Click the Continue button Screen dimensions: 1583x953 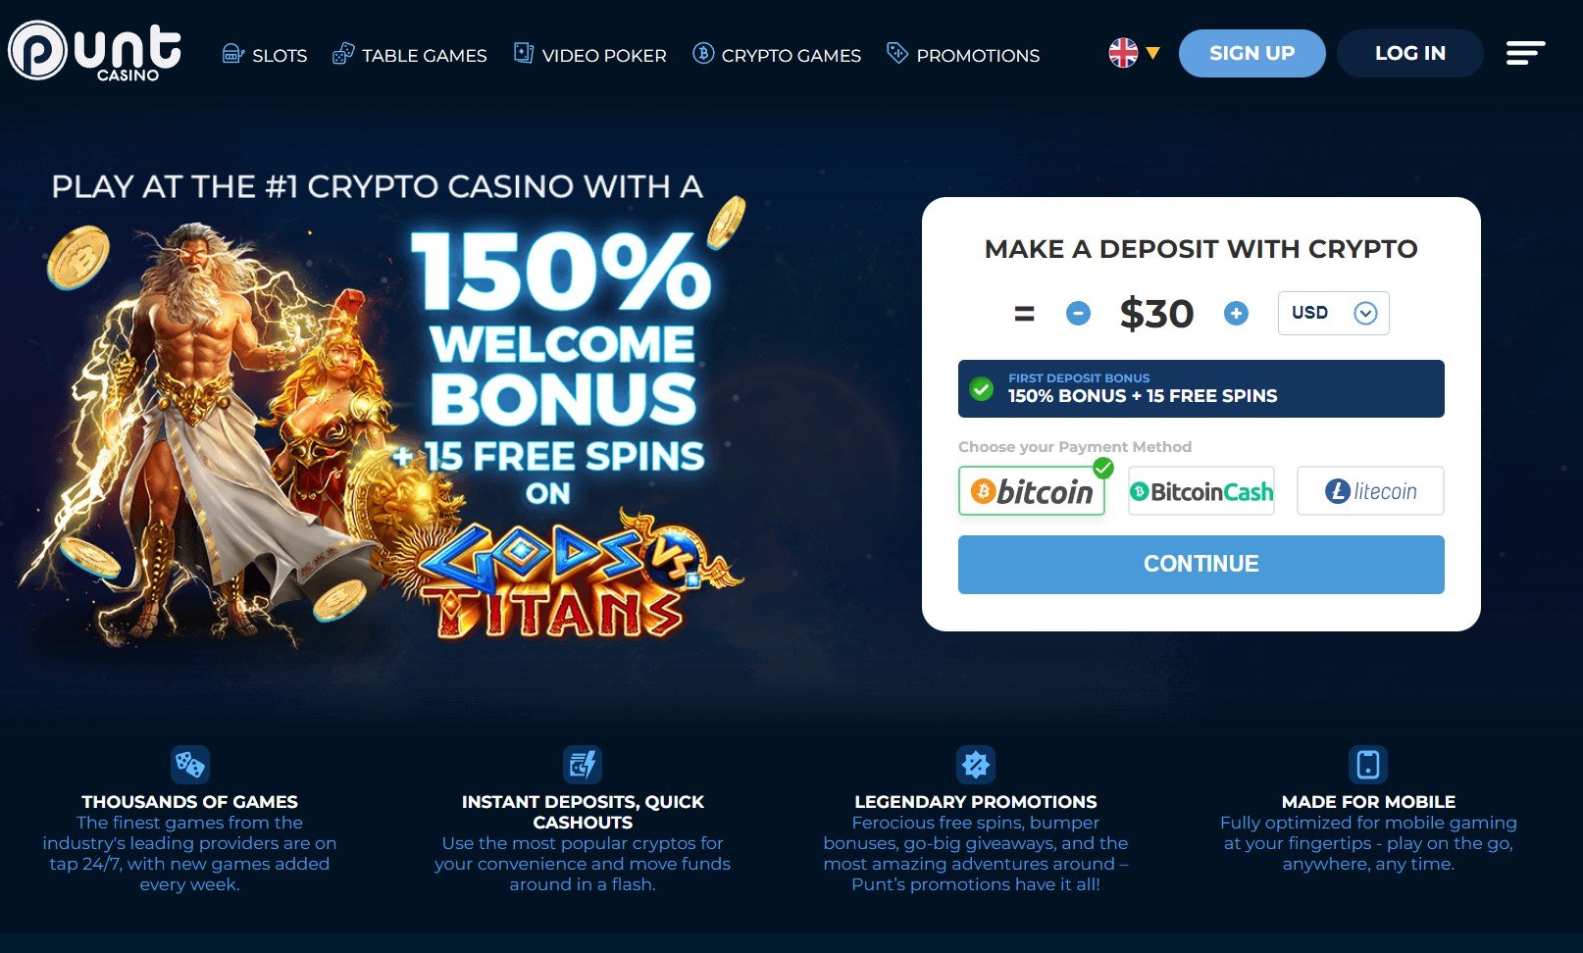[x=1201, y=565]
